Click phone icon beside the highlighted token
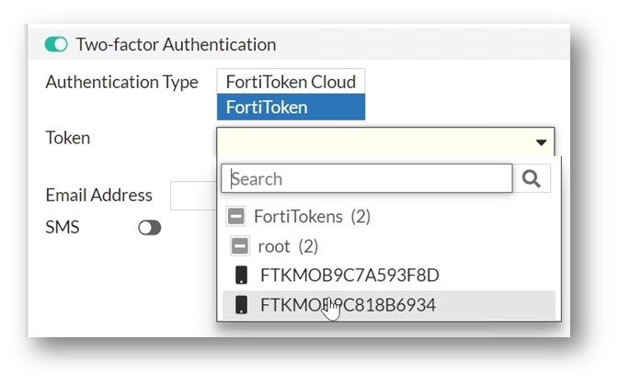The height and width of the screenshot is (385, 618). click(x=241, y=305)
